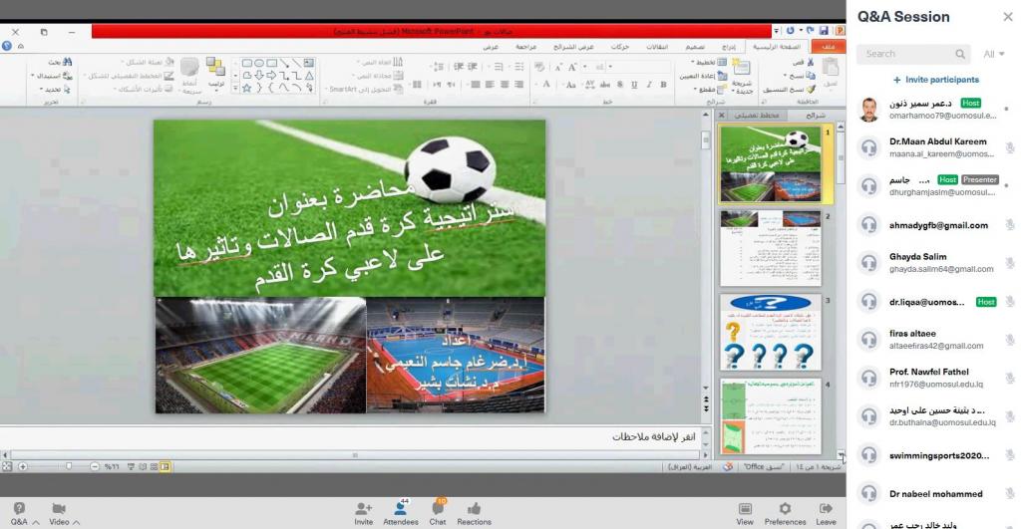Expand the arrow next to Video

pyautogui.click(x=77, y=522)
